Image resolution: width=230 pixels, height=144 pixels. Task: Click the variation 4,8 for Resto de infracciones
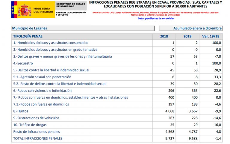(x=219, y=132)
